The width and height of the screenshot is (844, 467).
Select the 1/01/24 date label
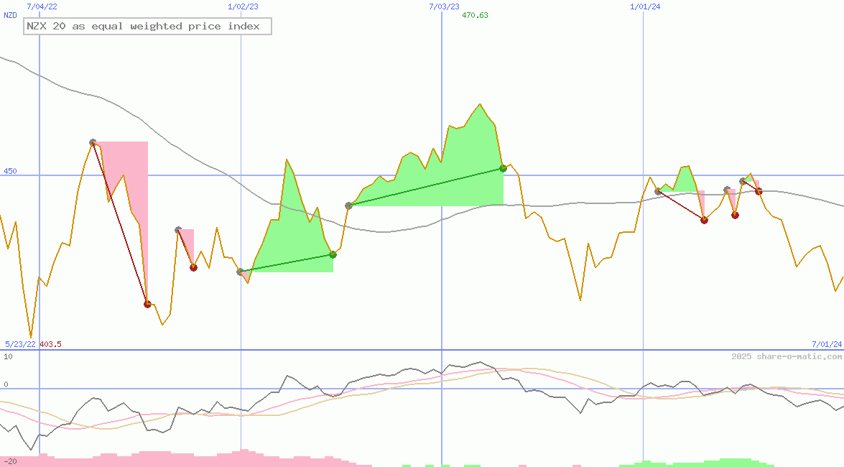645,6
